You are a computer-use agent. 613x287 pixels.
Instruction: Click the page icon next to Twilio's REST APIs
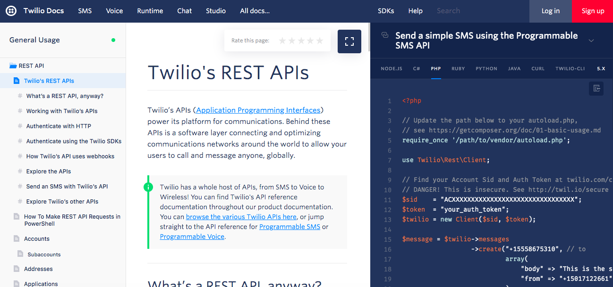(x=17, y=81)
